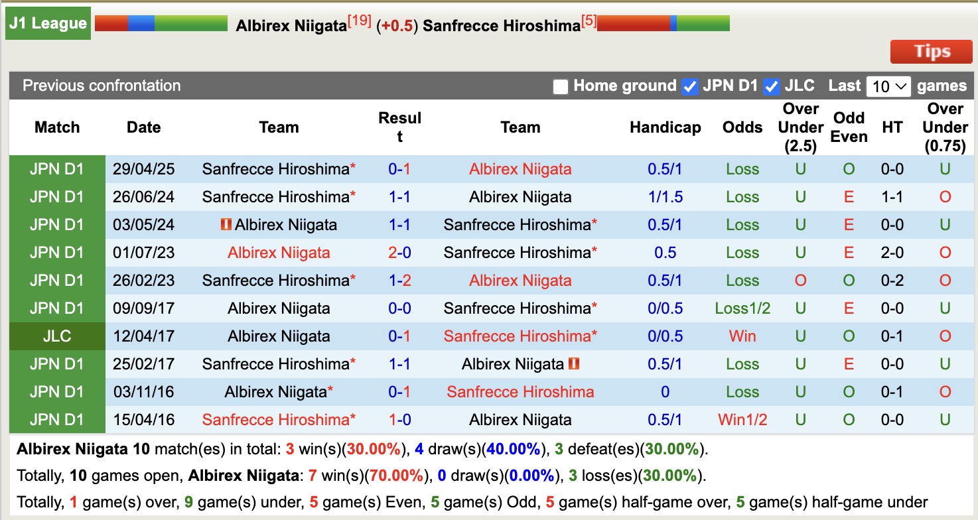Screen dimensions: 978x520
Task: Open the Last games count dropdown
Action: [888, 86]
